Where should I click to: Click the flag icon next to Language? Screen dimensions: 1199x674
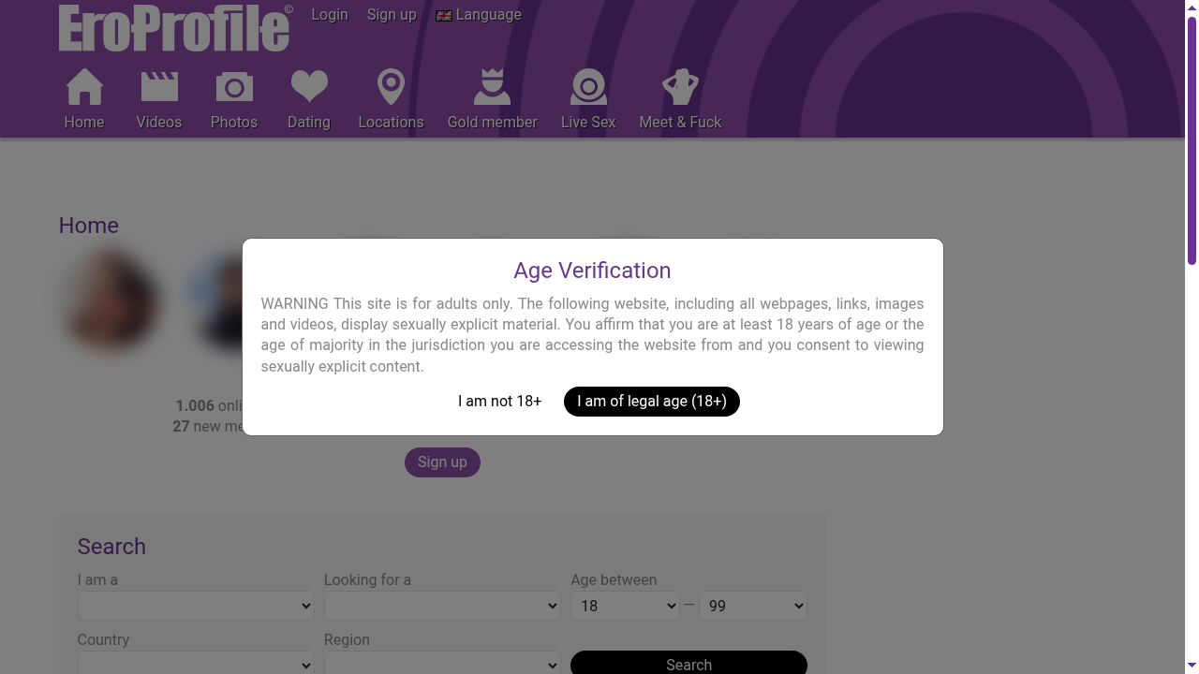(x=443, y=15)
